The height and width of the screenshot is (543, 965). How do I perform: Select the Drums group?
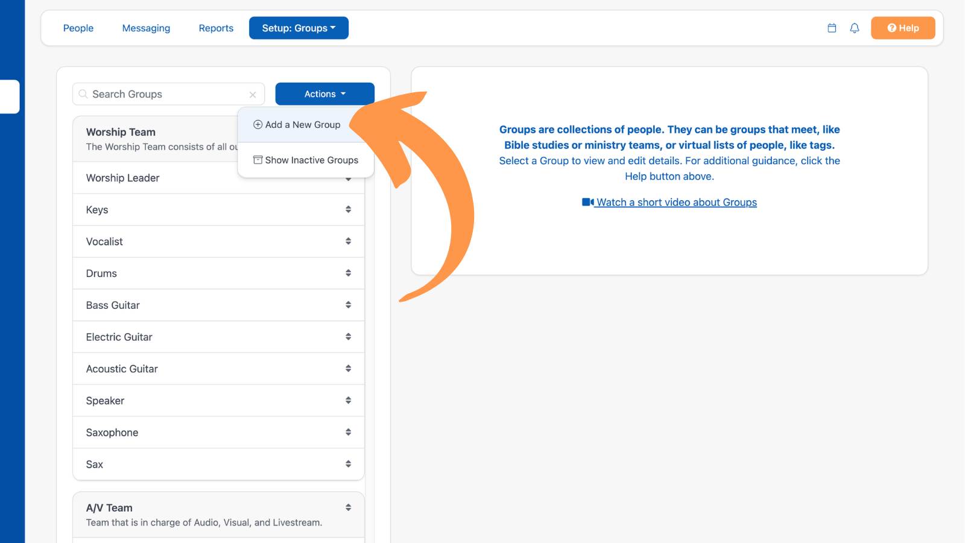(x=218, y=273)
